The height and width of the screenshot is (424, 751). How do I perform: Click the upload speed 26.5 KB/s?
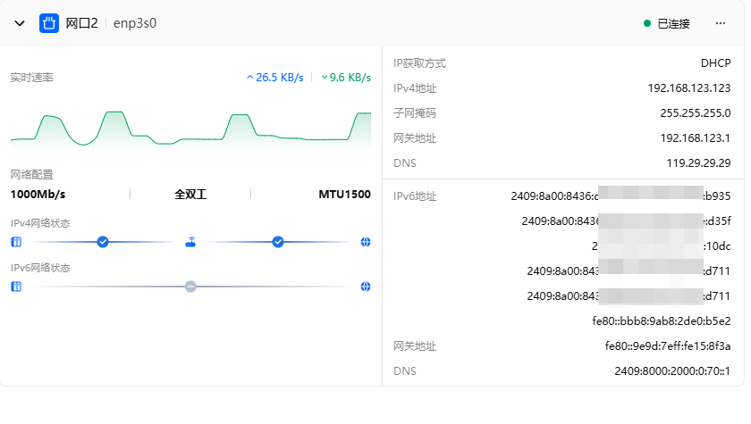(277, 78)
